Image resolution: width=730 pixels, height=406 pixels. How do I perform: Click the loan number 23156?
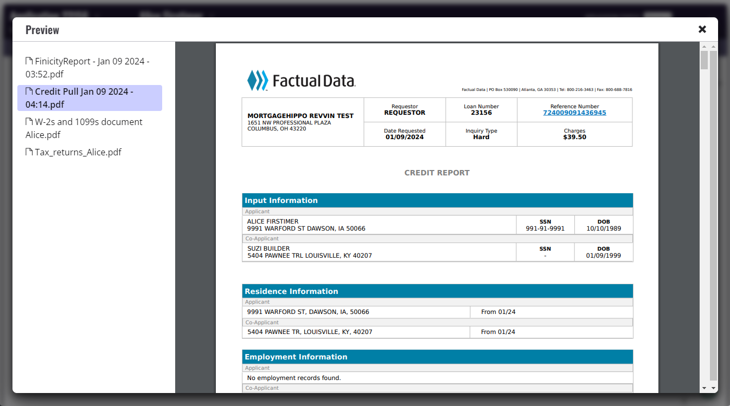pos(481,113)
